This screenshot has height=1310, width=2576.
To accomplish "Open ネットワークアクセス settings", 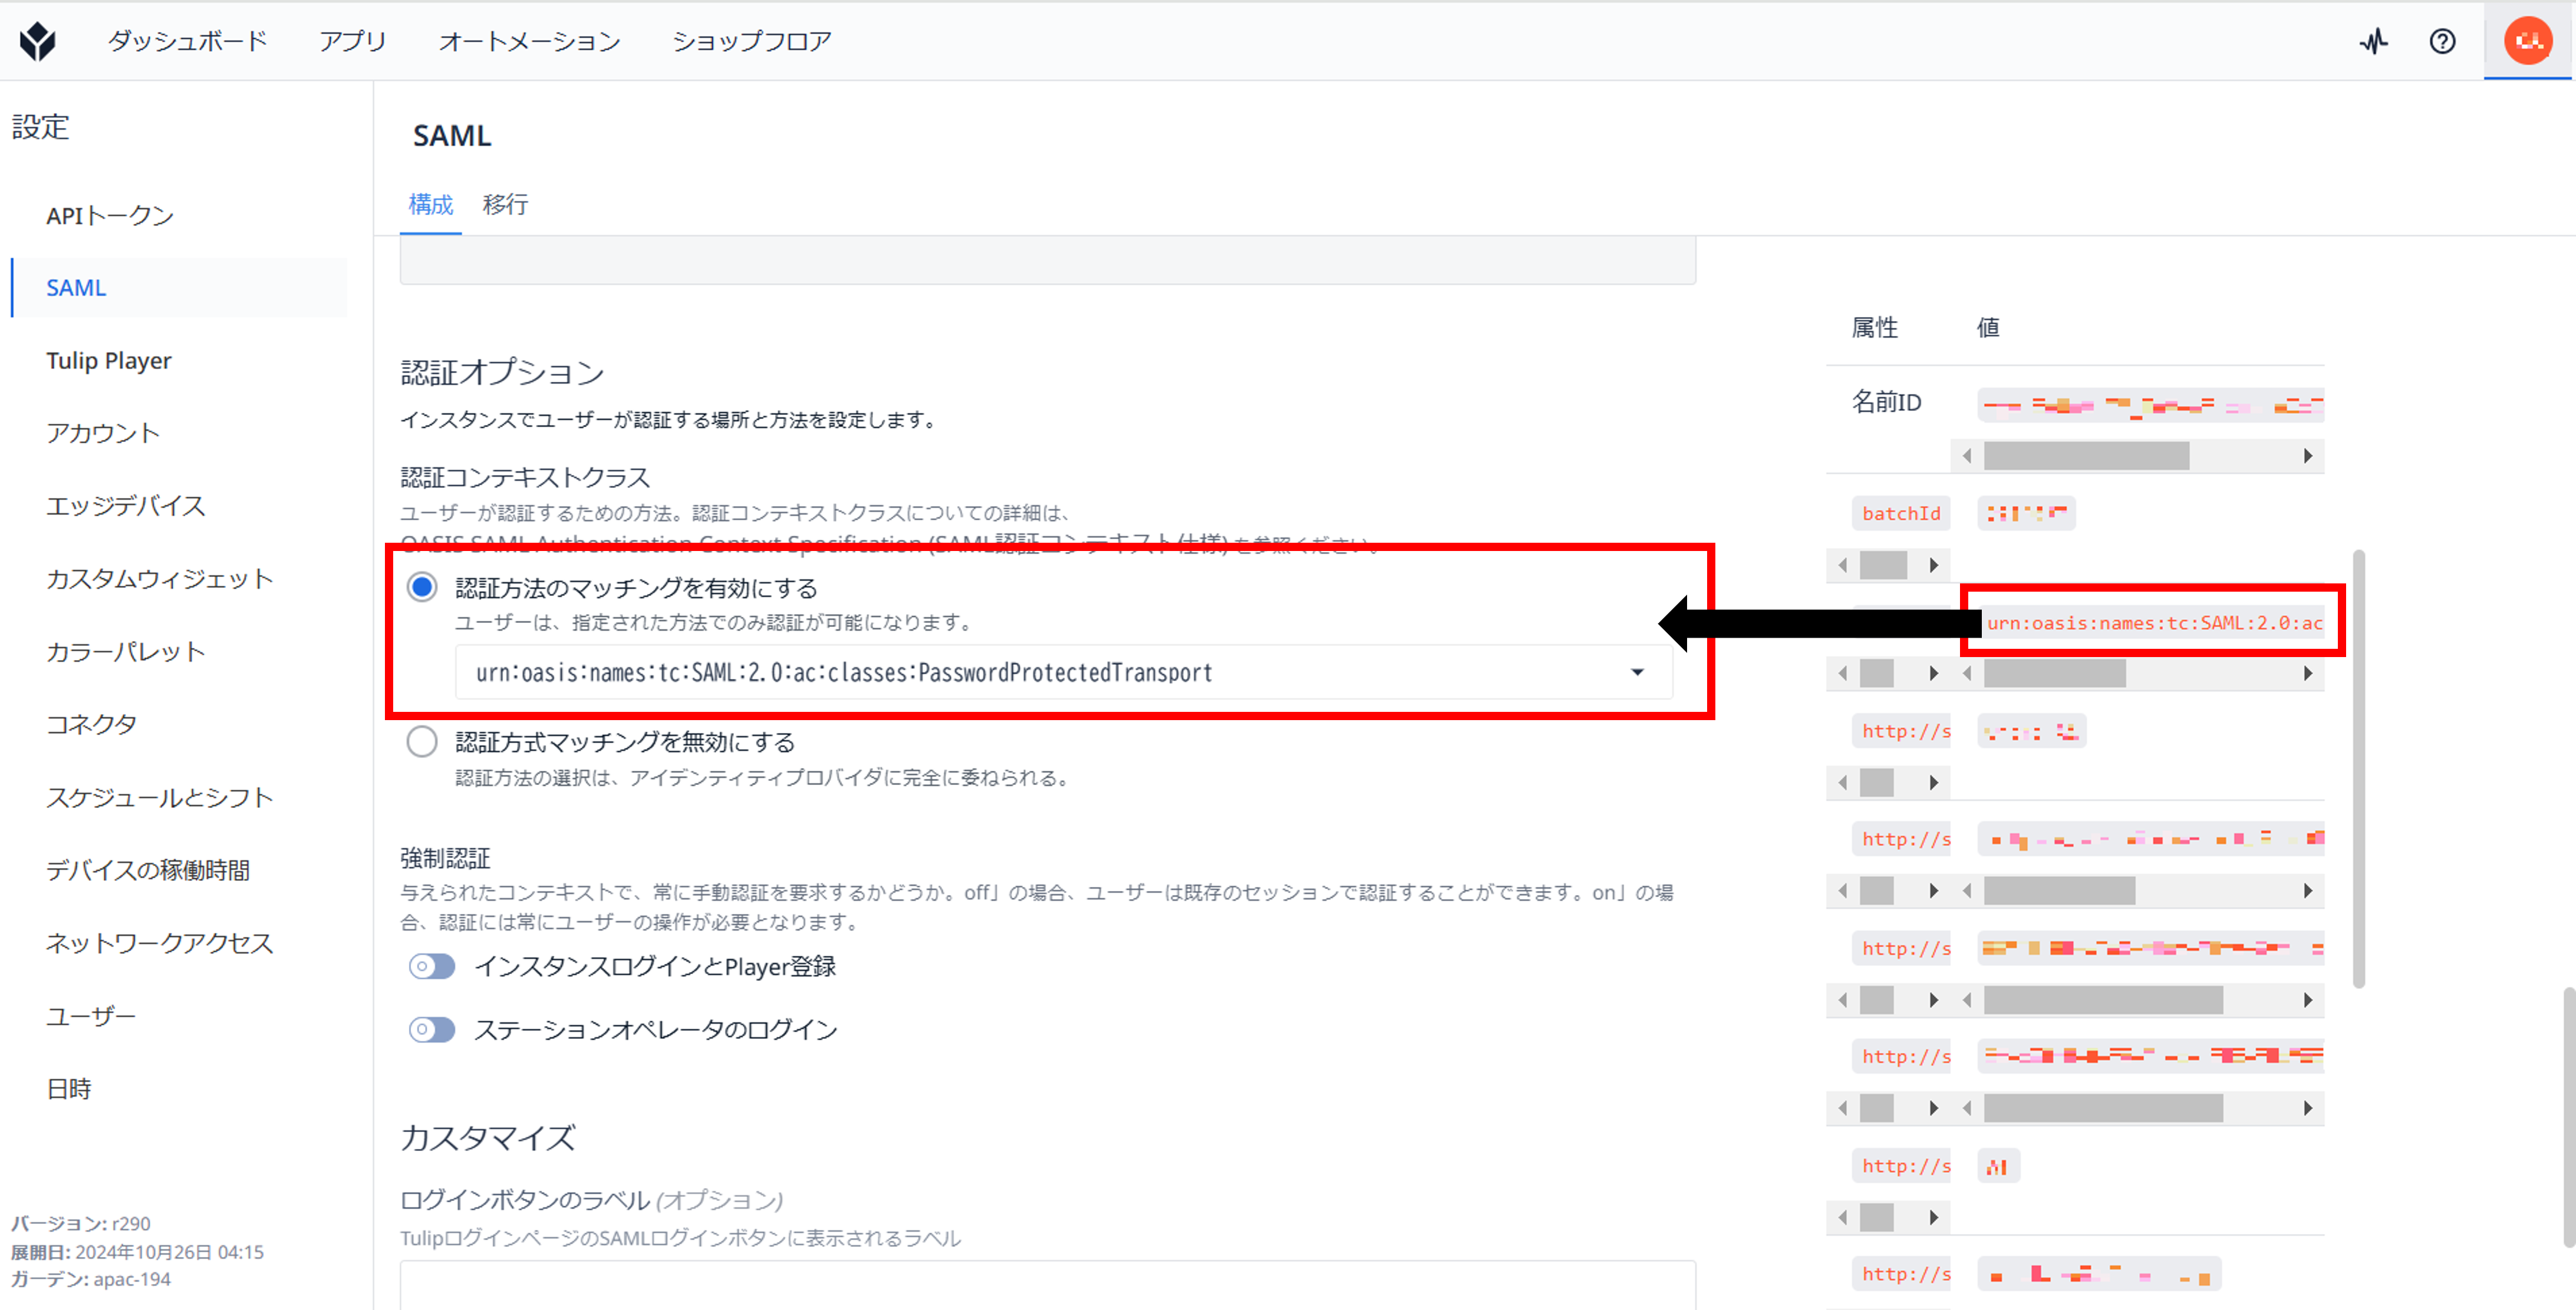I will pos(160,943).
